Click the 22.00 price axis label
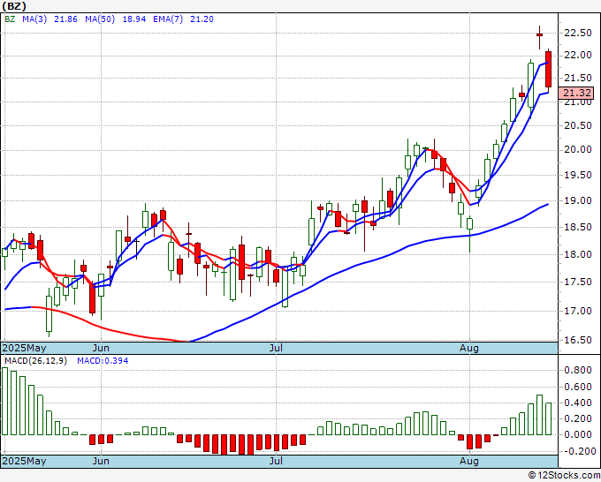Image resolution: width=601 pixels, height=482 pixels. pos(578,55)
